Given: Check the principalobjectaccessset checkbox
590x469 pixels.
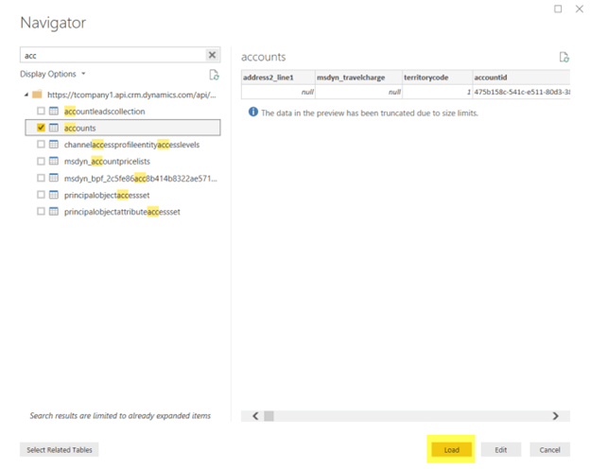Looking at the screenshot, I should 41,195.
